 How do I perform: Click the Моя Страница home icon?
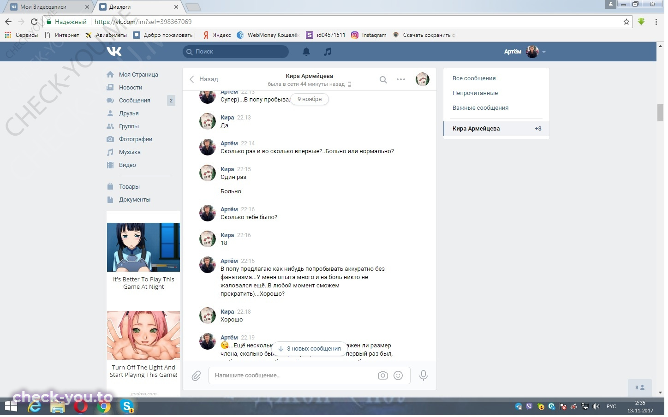[111, 75]
